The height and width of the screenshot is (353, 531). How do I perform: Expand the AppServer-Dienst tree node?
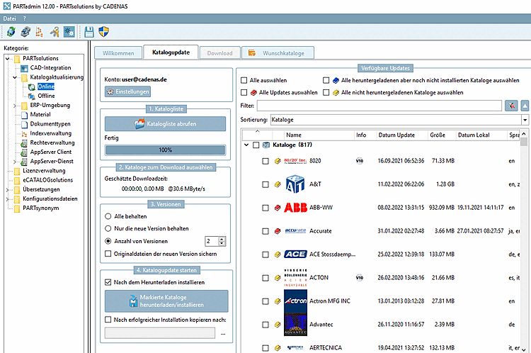tap(15, 162)
